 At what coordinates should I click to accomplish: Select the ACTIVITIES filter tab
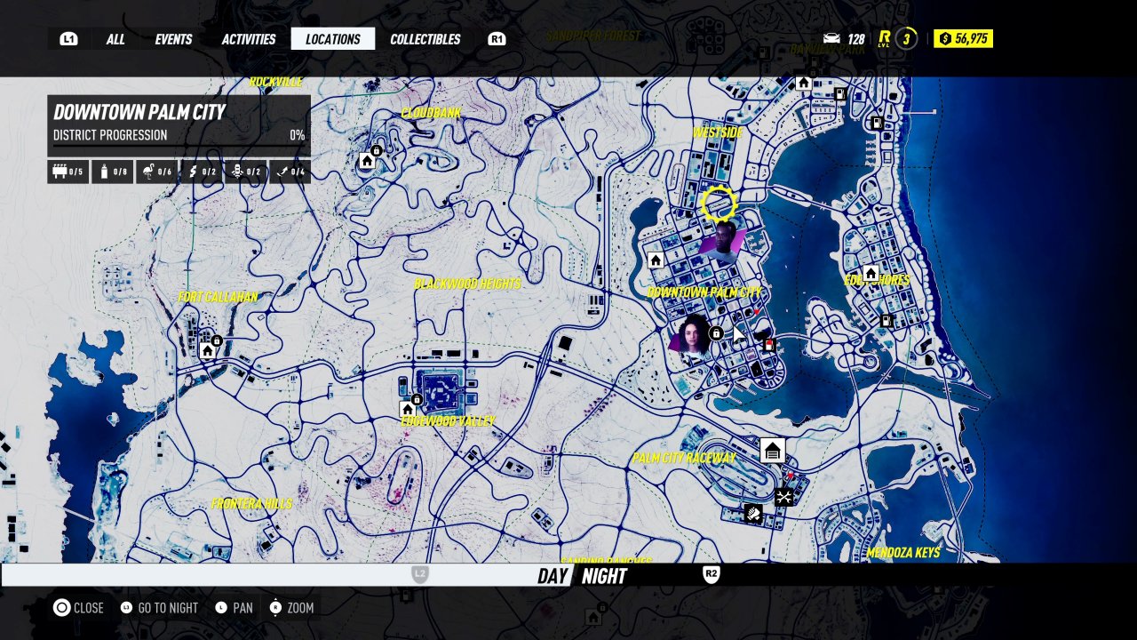tap(249, 39)
